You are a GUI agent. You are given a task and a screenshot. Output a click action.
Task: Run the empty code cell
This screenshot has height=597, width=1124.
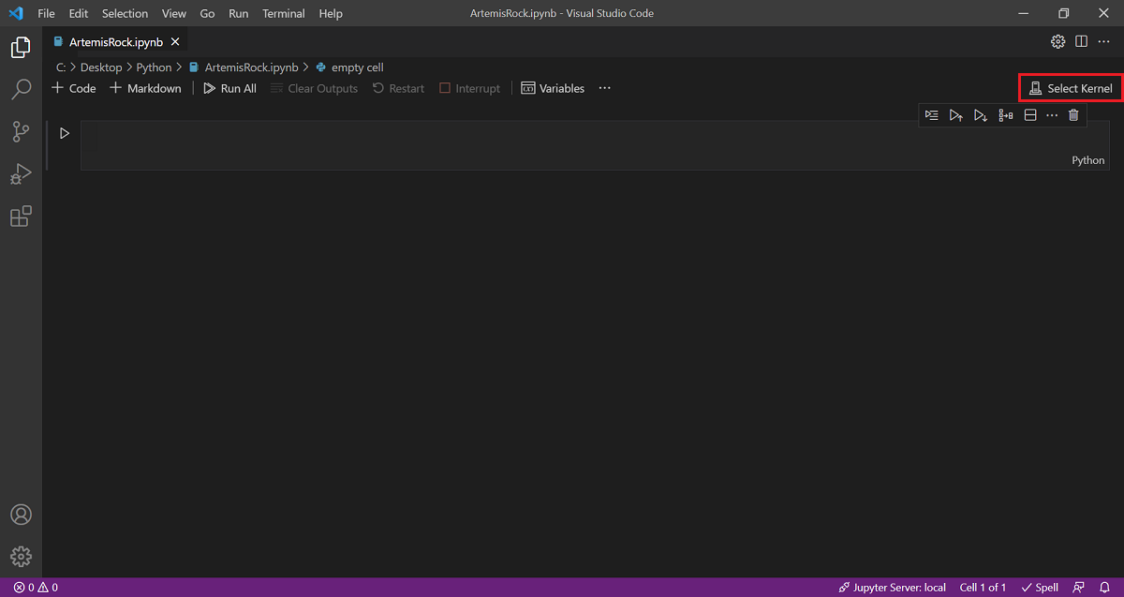(x=65, y=133)
